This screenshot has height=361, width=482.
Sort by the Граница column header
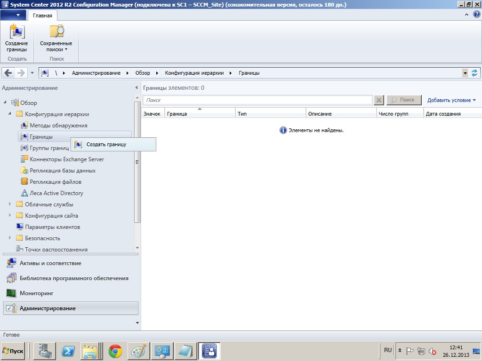point(200,114)
